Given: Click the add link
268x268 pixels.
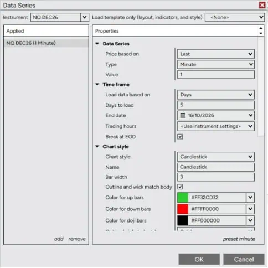Looking at the screenshot, I should [59, 239].
